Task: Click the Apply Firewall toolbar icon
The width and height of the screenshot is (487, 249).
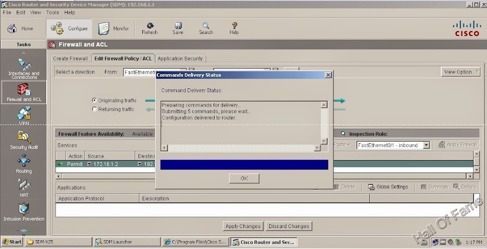Action: point(458,145)
